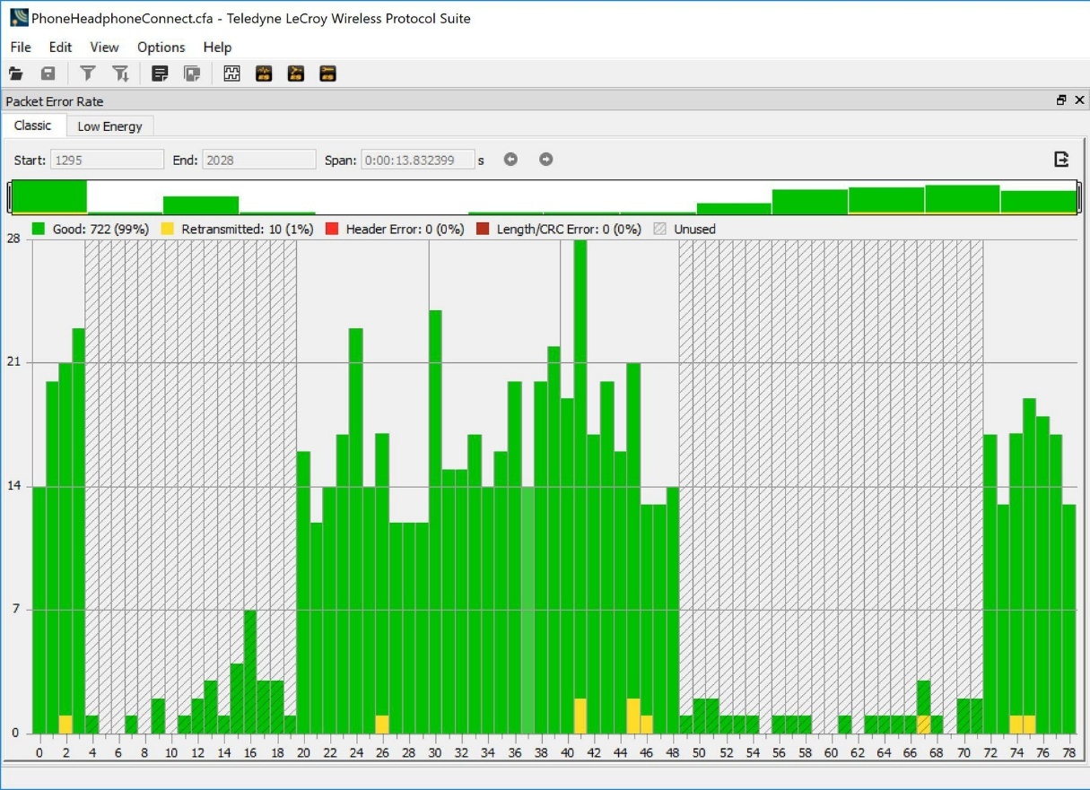Click the export icon near Span

click(1061, 160)
